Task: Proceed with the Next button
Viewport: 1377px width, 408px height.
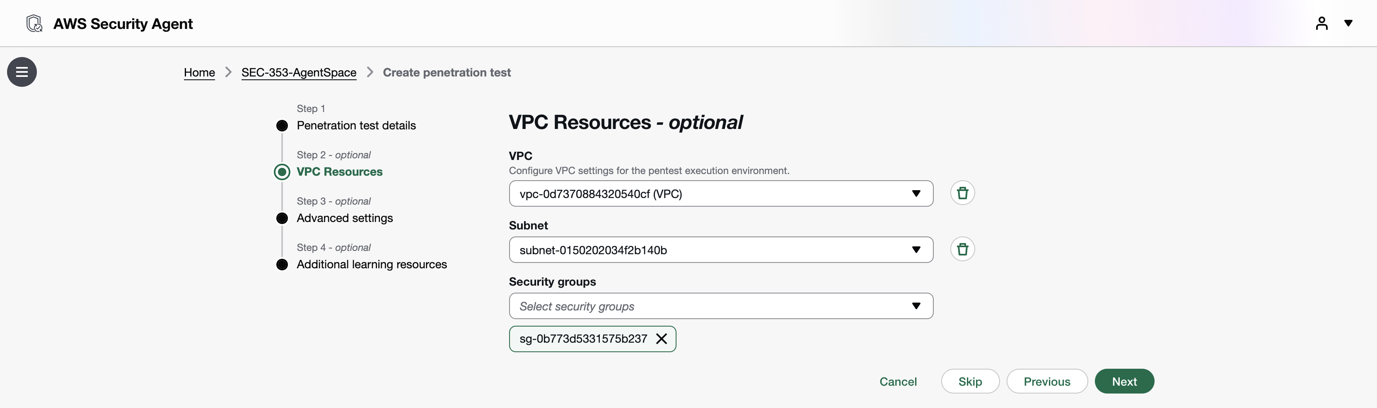Action: [x=1124, y=381]
